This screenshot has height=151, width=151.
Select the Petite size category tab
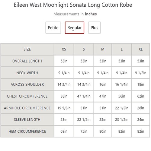click(x=53, y=27)
